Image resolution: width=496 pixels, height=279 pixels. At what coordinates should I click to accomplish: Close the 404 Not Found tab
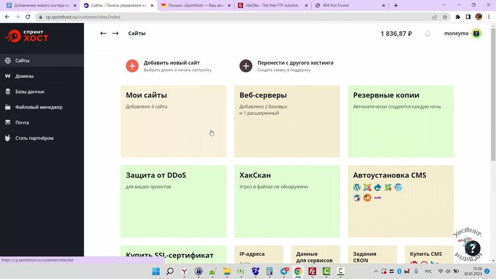[383, 5]
